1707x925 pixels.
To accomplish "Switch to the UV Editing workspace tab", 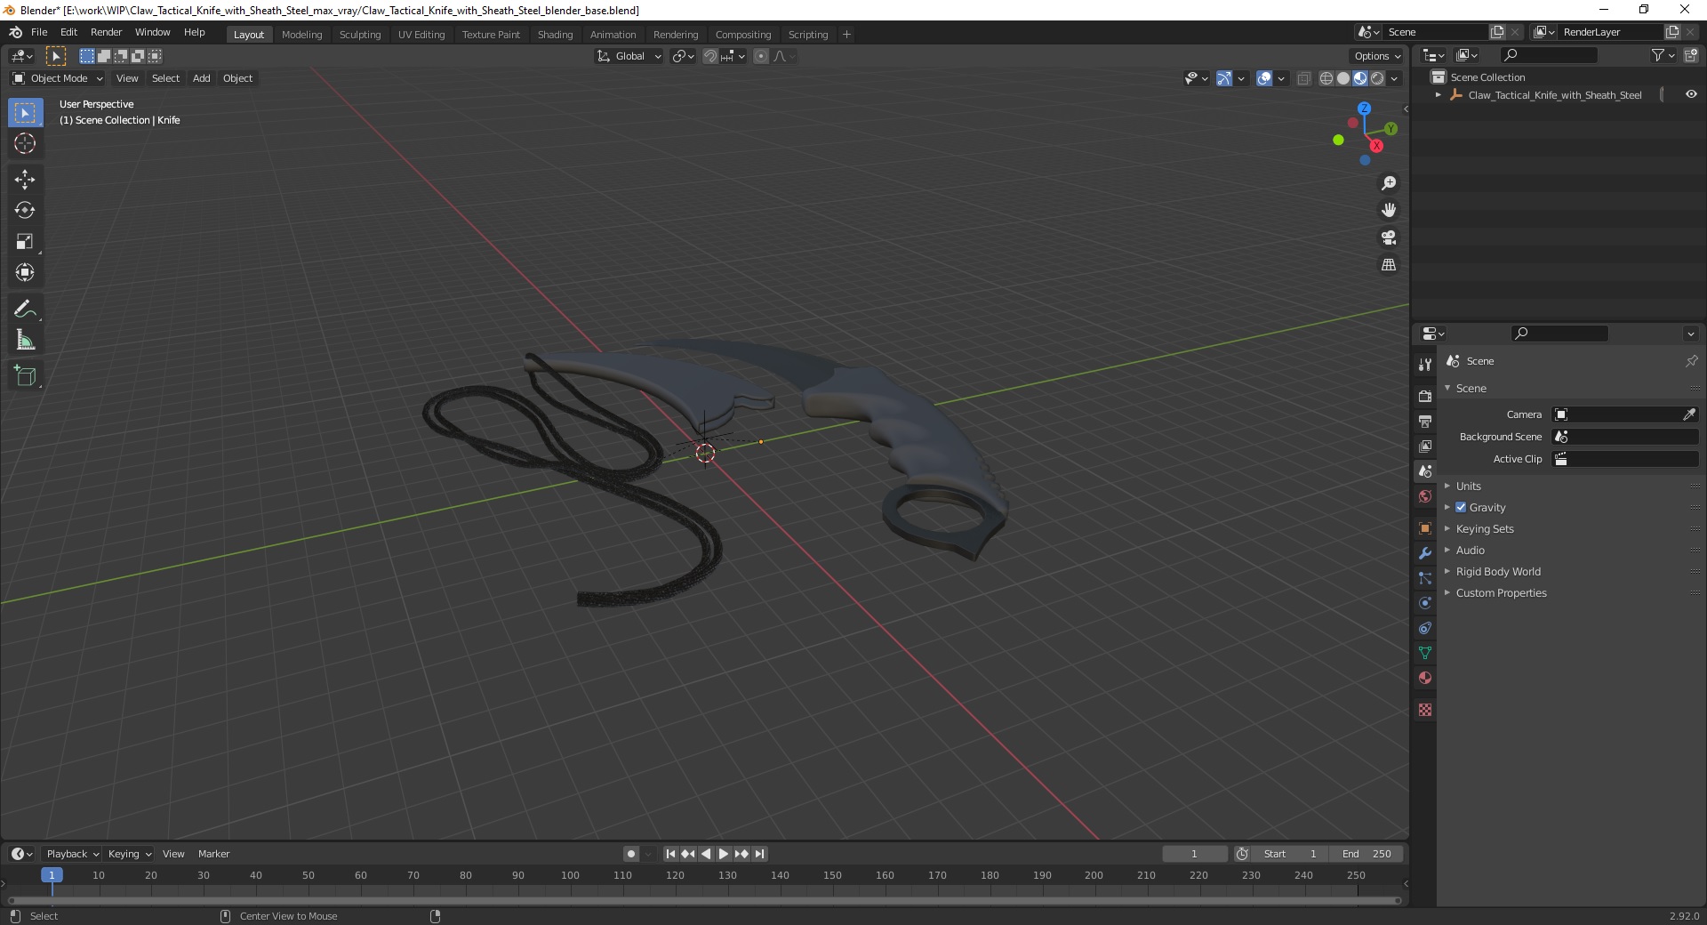I will tap(421, 35).
